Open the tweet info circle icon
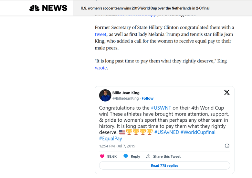 pos(227,146)
